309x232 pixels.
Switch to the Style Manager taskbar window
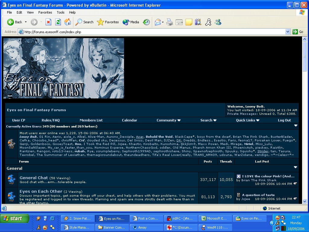[78, 227]
